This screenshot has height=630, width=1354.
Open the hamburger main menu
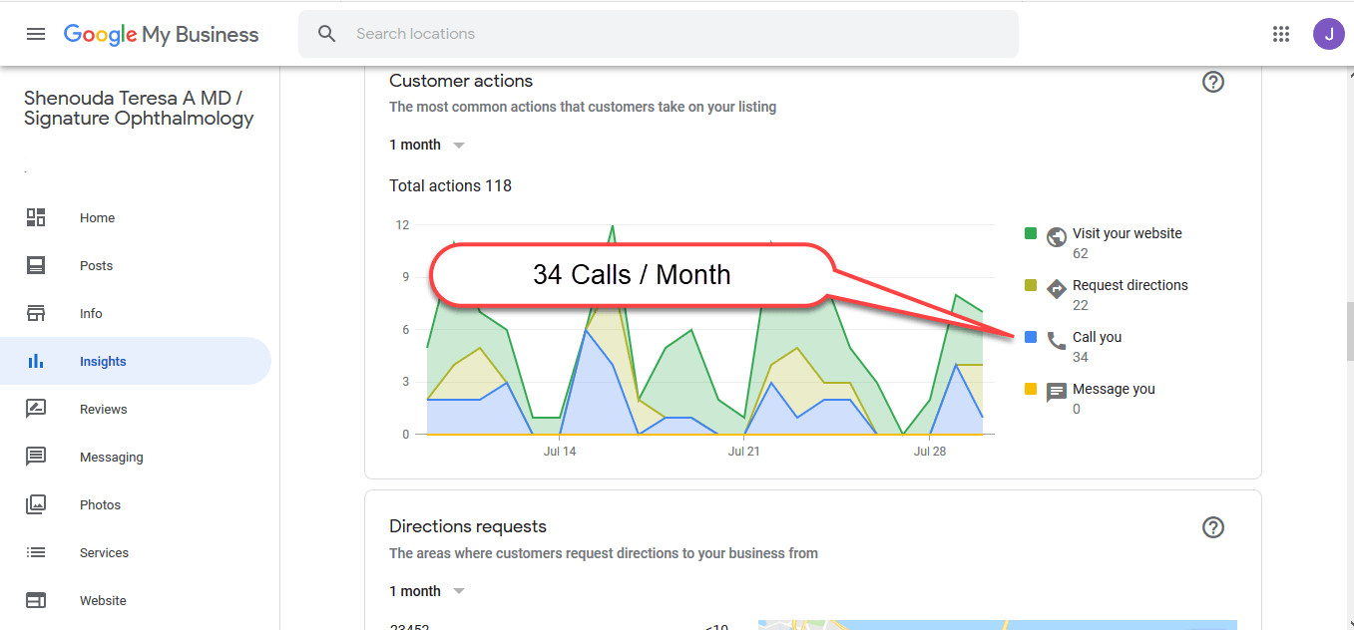[x=36, y=34]
